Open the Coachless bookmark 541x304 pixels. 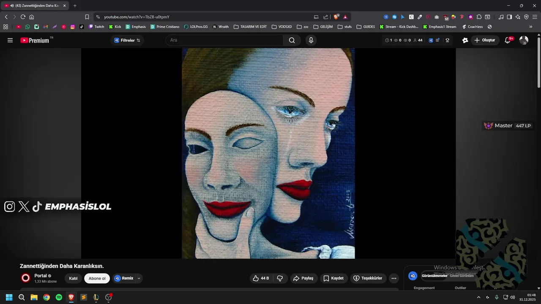pyautogui.click(x=473, y=27)
